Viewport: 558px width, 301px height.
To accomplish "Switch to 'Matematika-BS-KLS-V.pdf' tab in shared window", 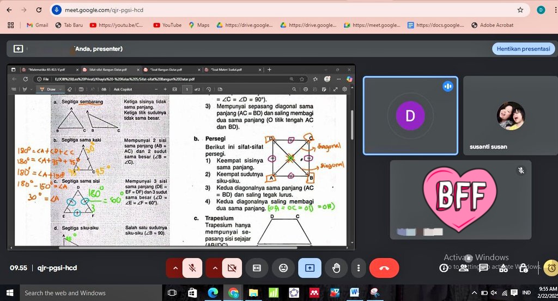I will tap(50, 70).
